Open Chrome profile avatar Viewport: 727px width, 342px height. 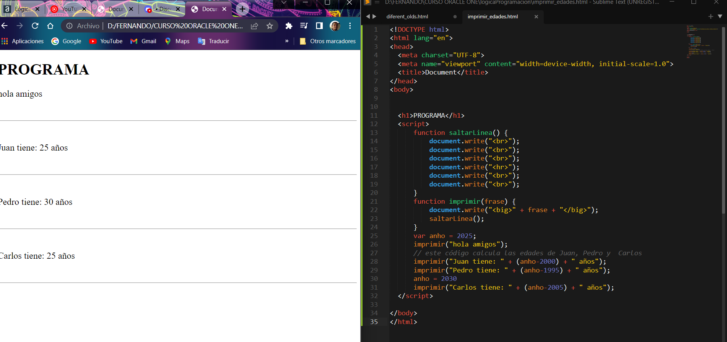335,26
